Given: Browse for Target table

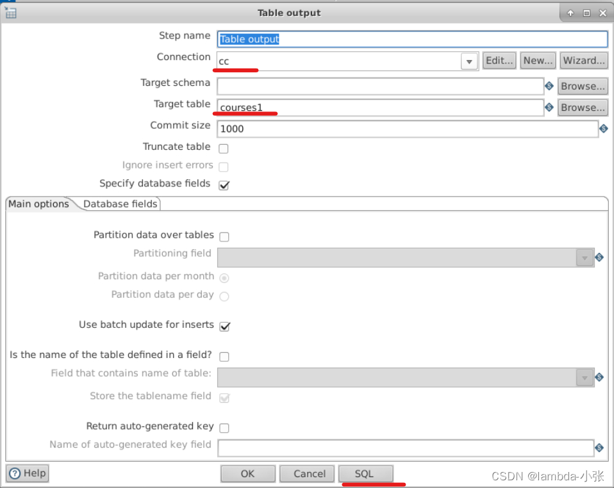Looking at the screenshot, I should (583, 107).
